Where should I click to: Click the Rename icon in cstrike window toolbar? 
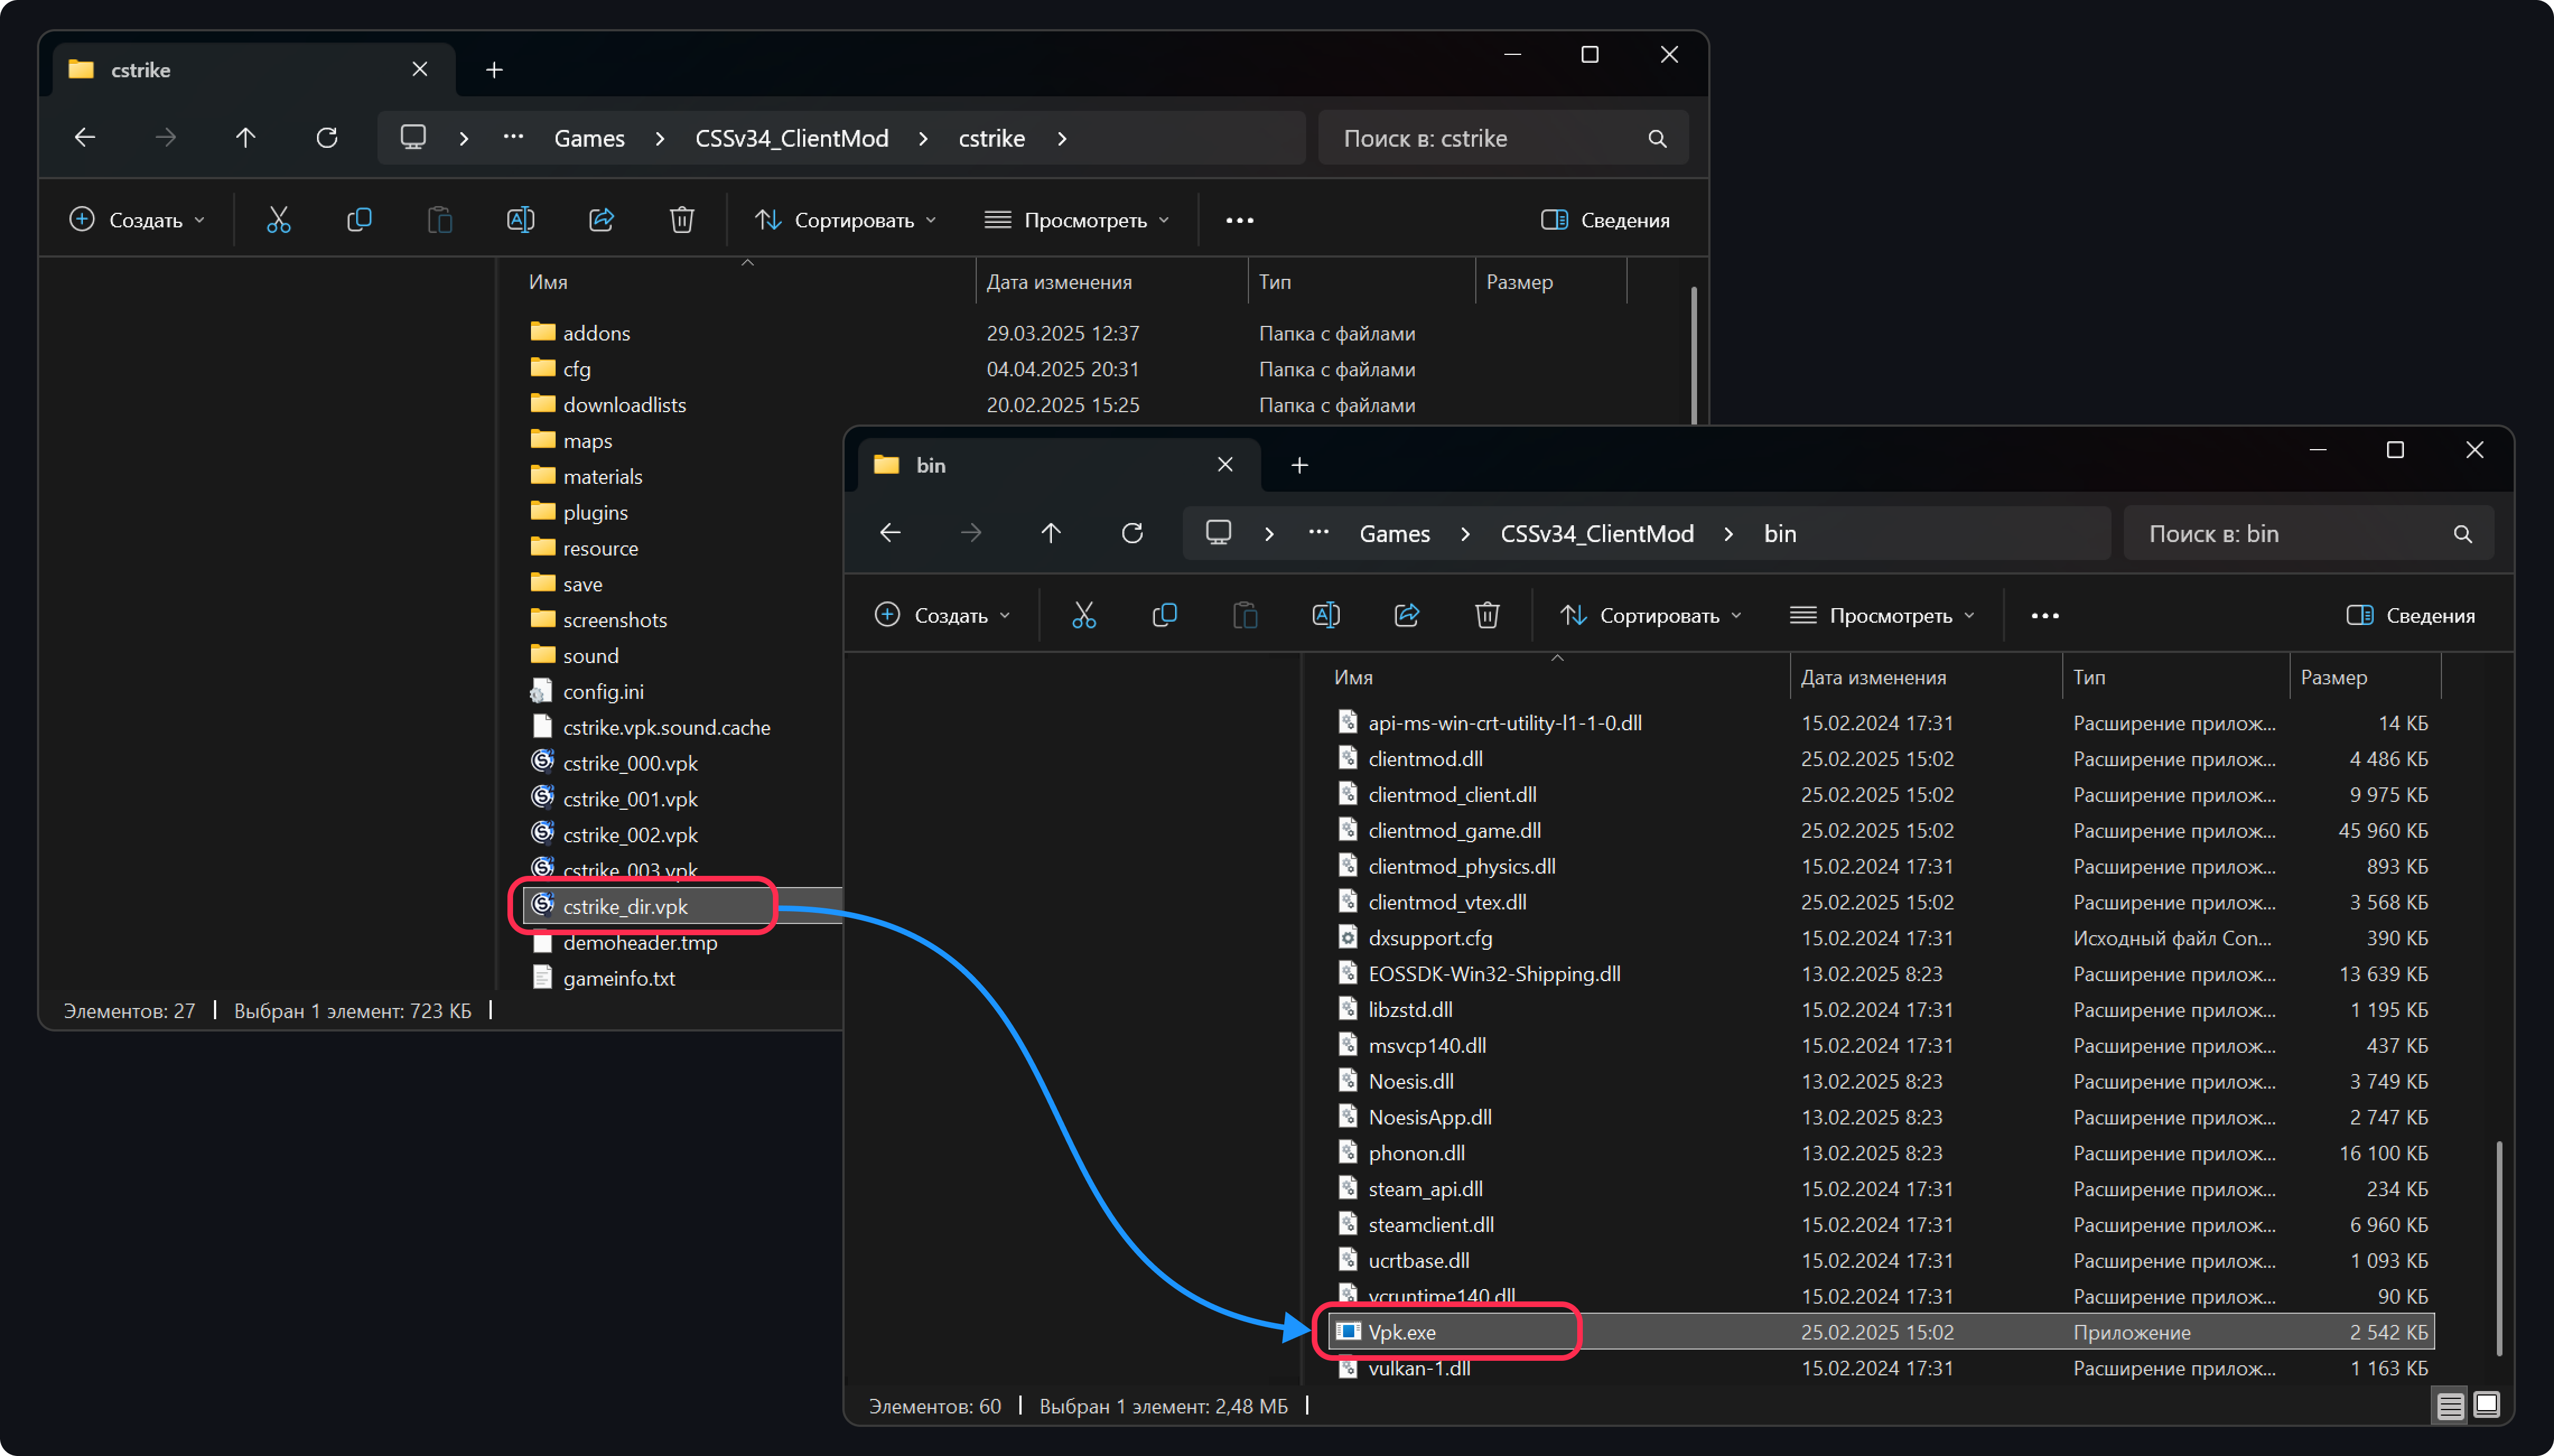[x=520, y=220]
